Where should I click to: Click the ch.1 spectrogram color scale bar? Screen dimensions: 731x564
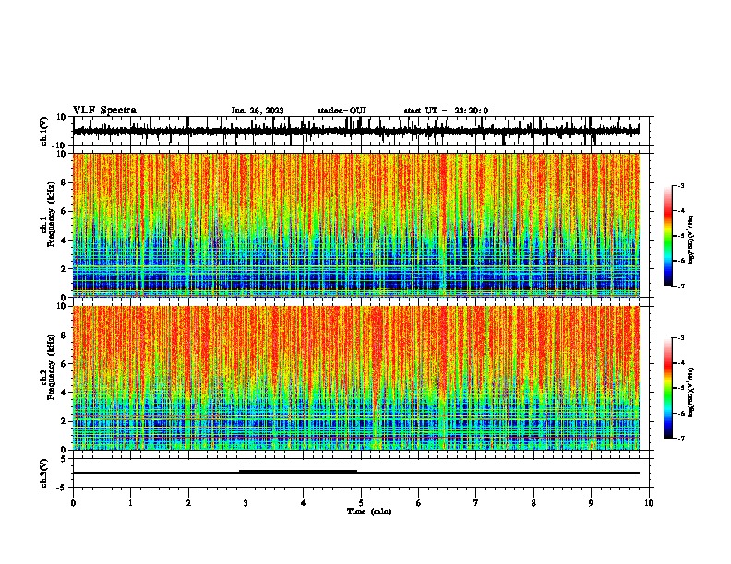pyautogui.click(x=667, y=236)
